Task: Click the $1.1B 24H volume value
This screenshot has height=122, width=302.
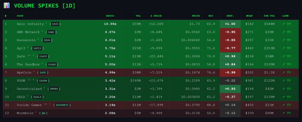Action: 269,72
